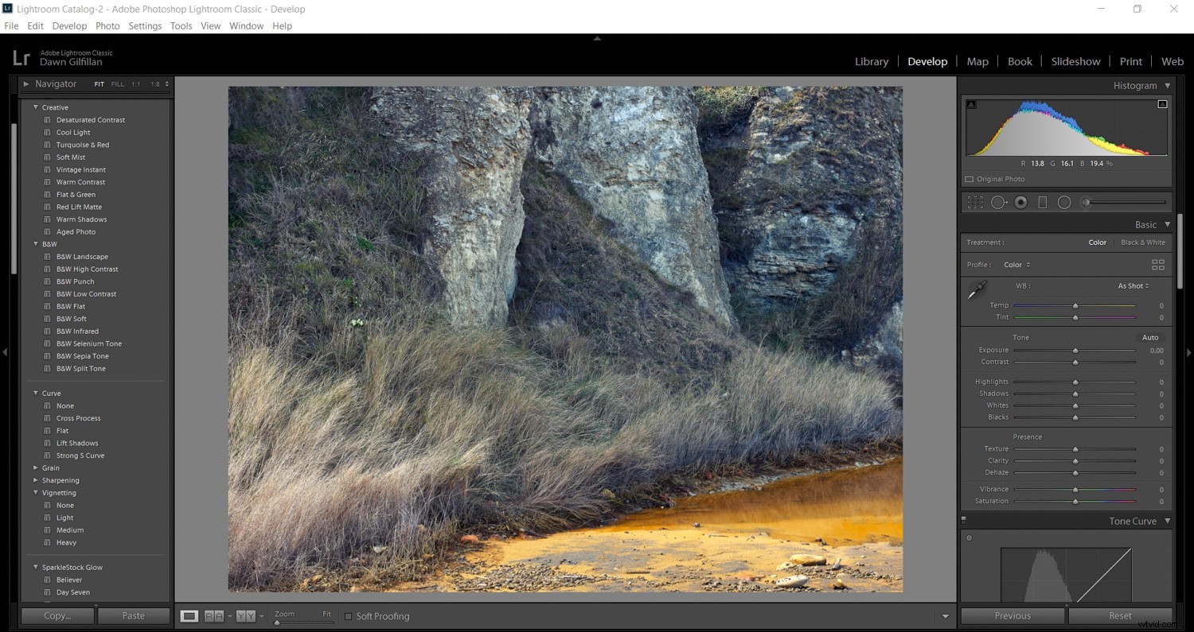The image size is (1194, 632).
Task: Click the Reset button
Action: tap(1119, 615)
